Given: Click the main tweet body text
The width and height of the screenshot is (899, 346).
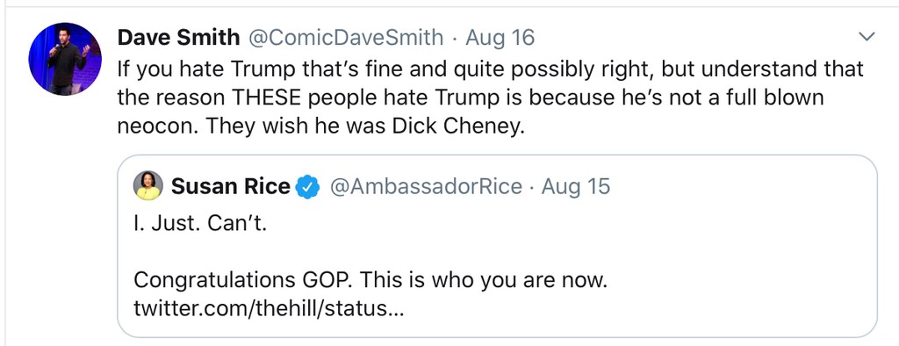Looking at the screenshot, I should pyautogui.click(x=490, y=97).
